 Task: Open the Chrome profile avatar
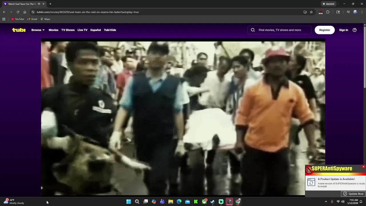[355, 12]
